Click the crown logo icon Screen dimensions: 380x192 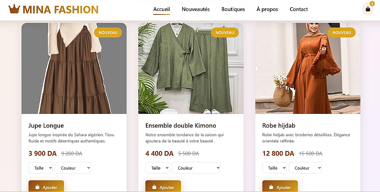tap(14, 9)
